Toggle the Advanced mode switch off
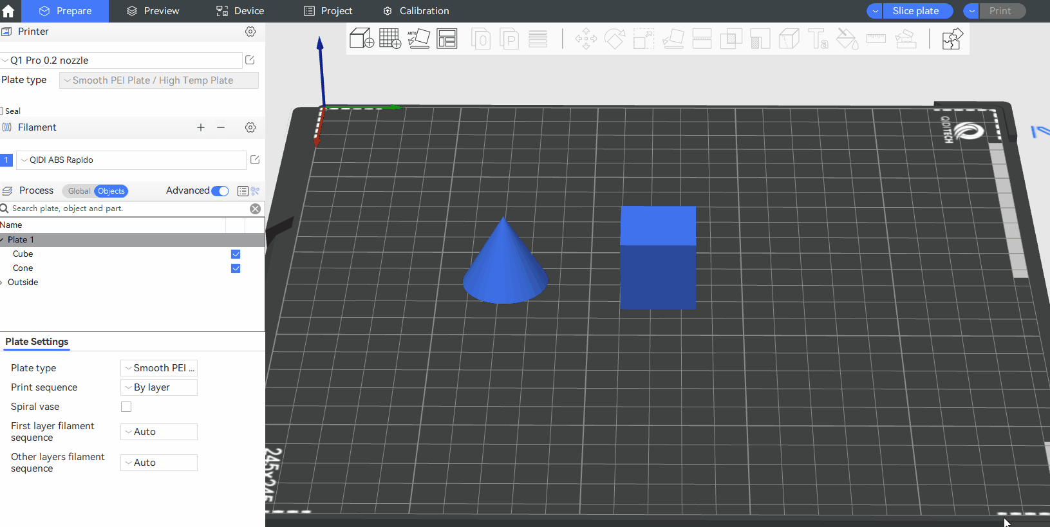The height and width of the screenshot is (527, 1050). [220, 190]
